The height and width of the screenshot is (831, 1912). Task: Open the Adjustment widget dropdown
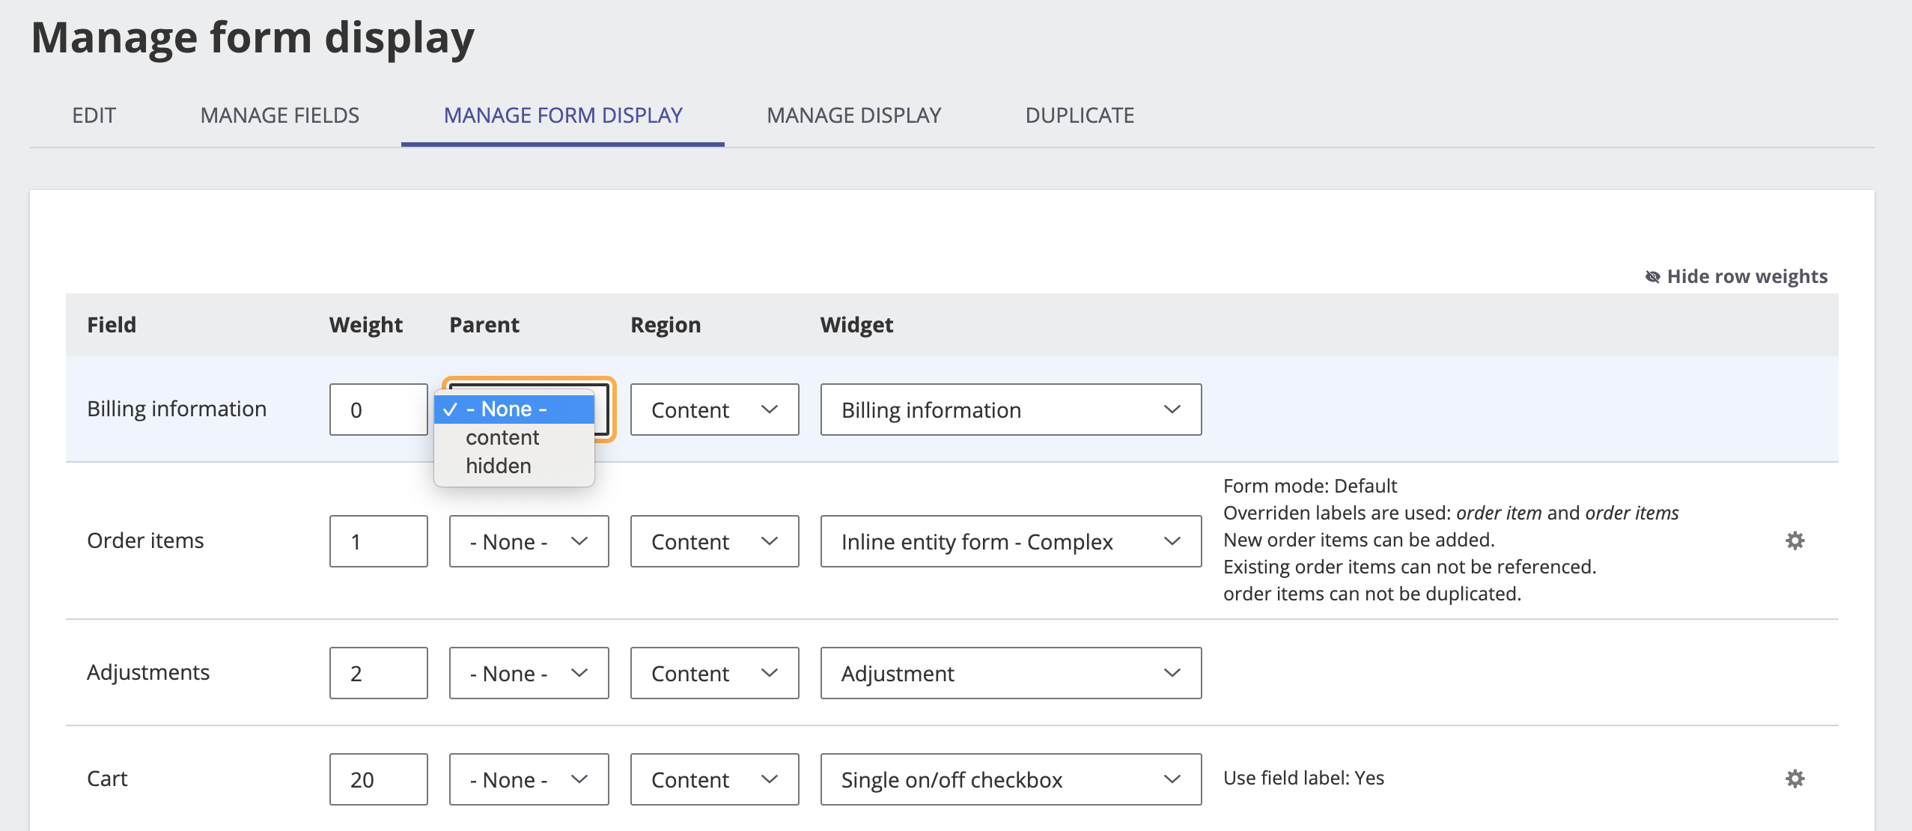pyautogui.click(x=1011, y=673)
